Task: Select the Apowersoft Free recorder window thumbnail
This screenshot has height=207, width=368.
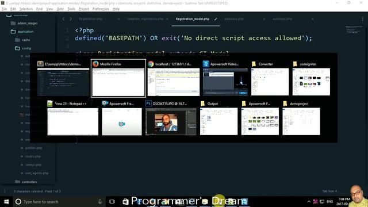Action: tap(122, 121)
